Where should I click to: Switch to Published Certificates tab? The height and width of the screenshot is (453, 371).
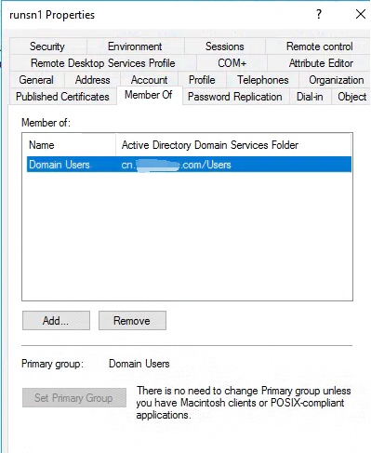[62, 97]
